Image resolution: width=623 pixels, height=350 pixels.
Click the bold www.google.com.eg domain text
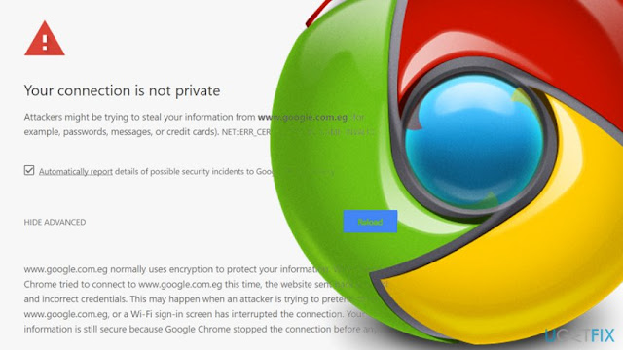(x=303, y=117)
